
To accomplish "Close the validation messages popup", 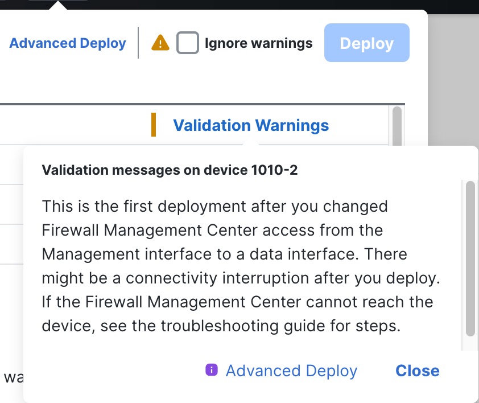I will 417,371.
